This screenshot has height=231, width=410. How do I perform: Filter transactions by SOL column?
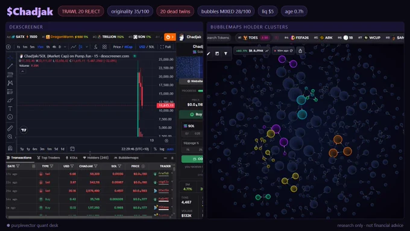(119, 166)
